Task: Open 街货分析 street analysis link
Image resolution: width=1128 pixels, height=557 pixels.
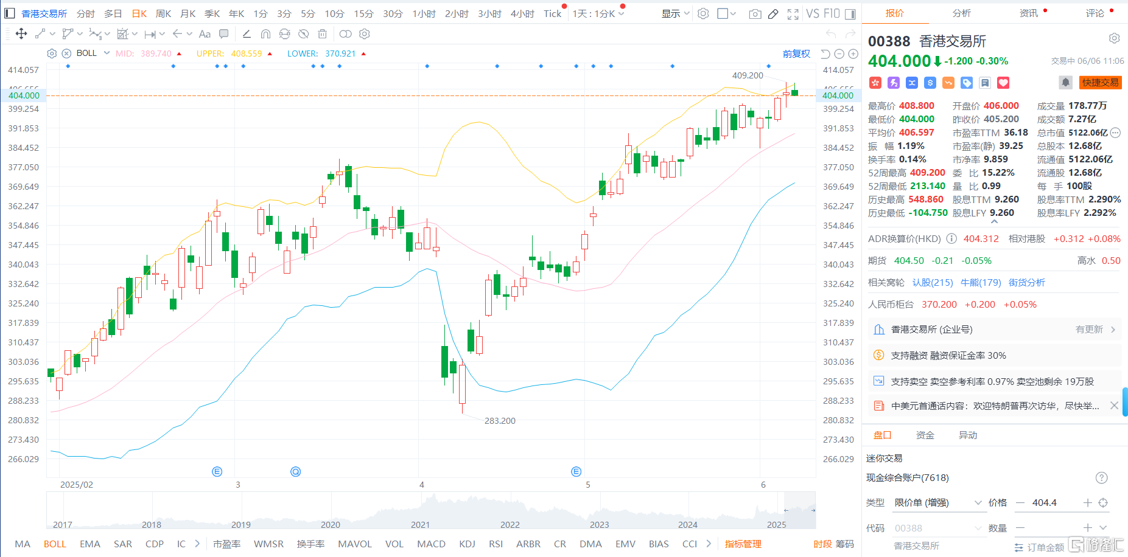Action: [x=1027, y=282]
